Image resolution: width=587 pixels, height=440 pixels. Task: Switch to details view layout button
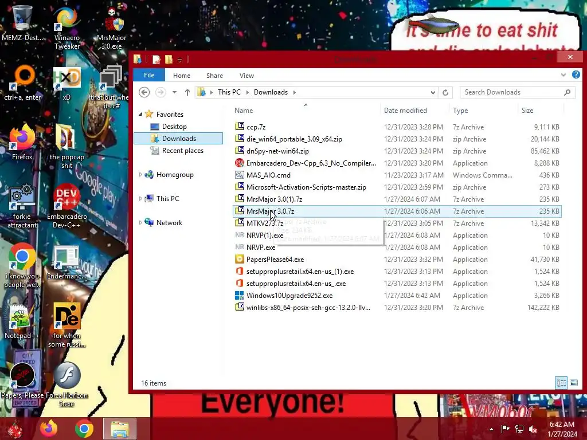tap(561, 382)
